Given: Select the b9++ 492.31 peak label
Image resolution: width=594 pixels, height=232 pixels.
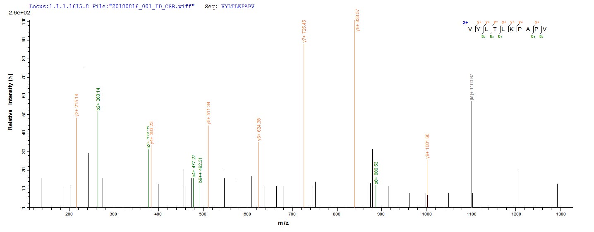Looking at the screenshot, I should click(x=201, y=170).
